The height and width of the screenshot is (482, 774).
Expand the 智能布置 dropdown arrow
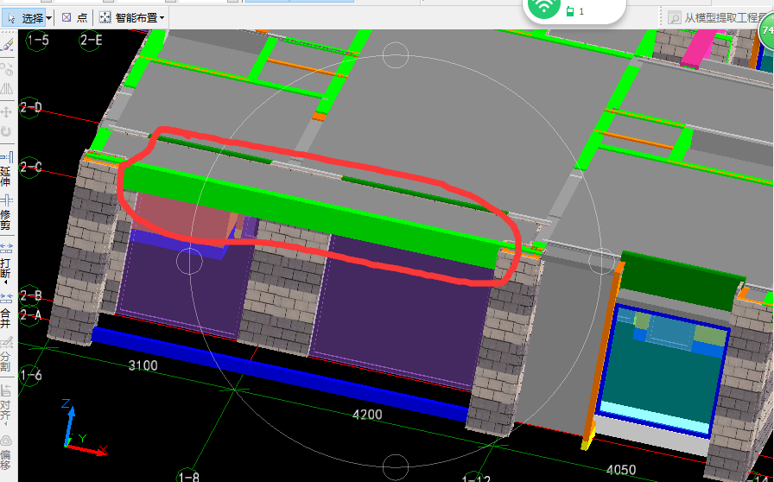point(162,18)
